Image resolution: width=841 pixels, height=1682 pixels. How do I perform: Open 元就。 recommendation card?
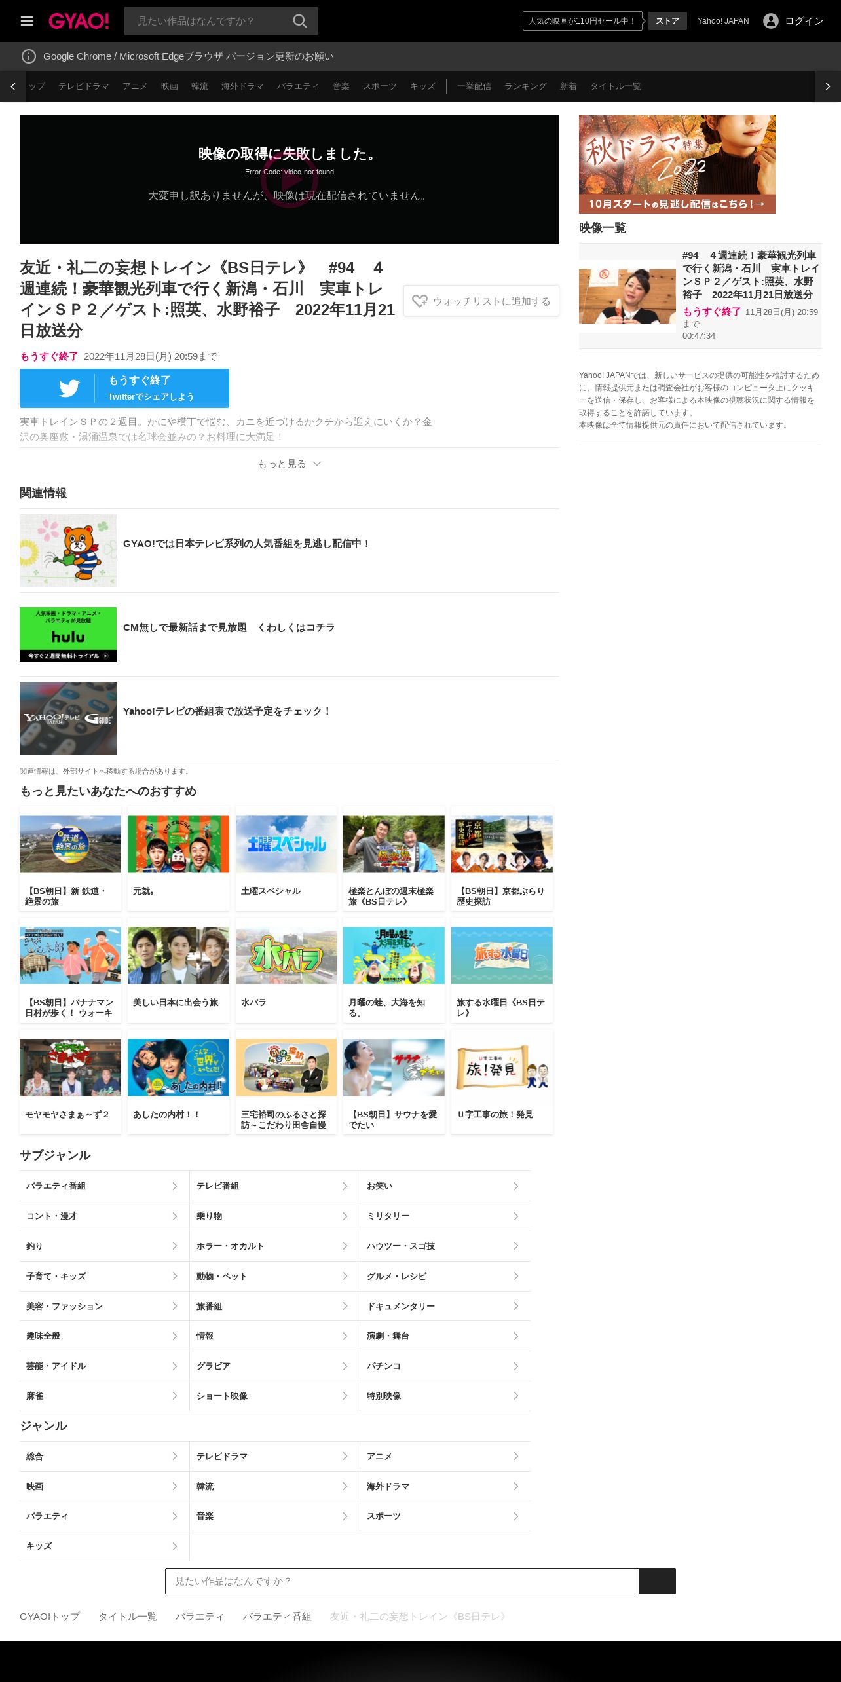(x=178, y=859)
